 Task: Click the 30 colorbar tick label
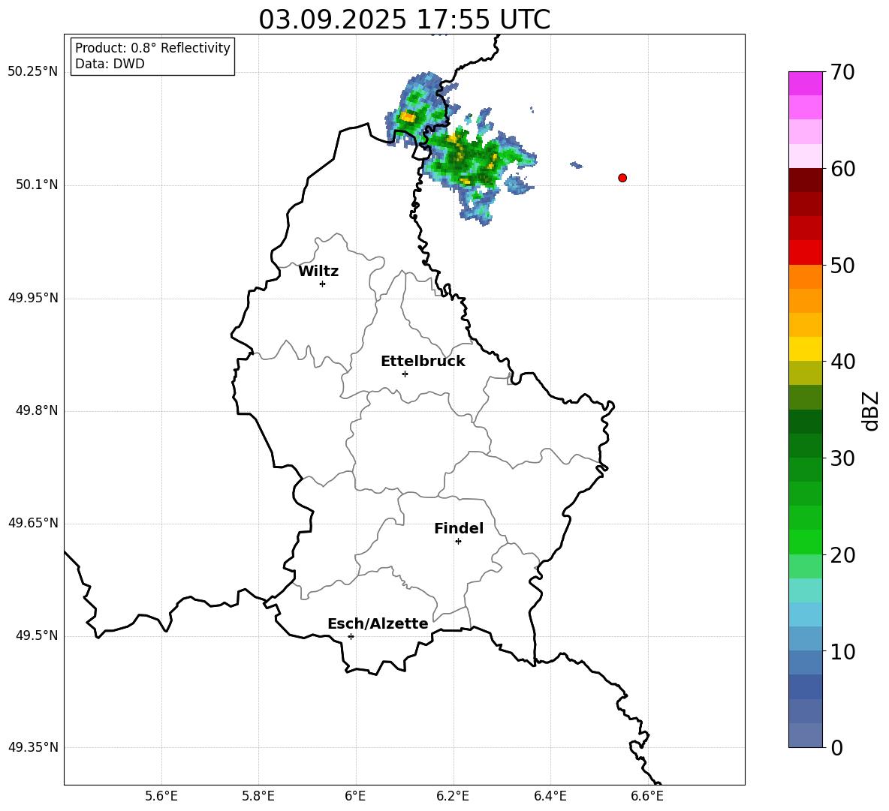point(842,458)
